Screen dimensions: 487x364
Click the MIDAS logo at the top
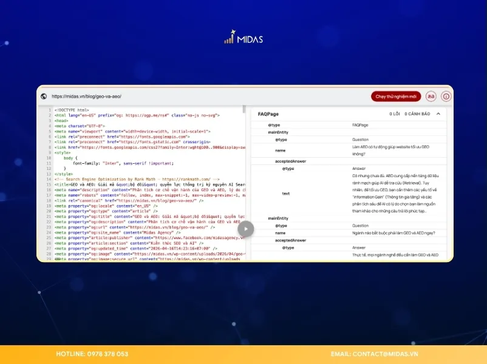(x=243, y=39)
